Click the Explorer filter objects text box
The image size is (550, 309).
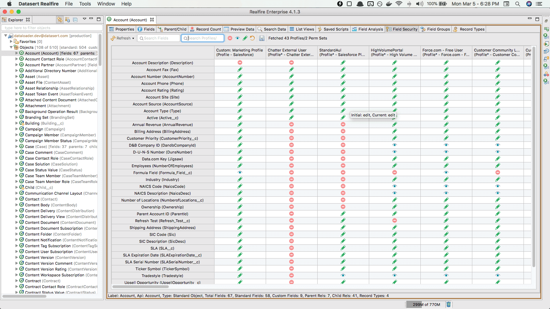coord(52,28)
